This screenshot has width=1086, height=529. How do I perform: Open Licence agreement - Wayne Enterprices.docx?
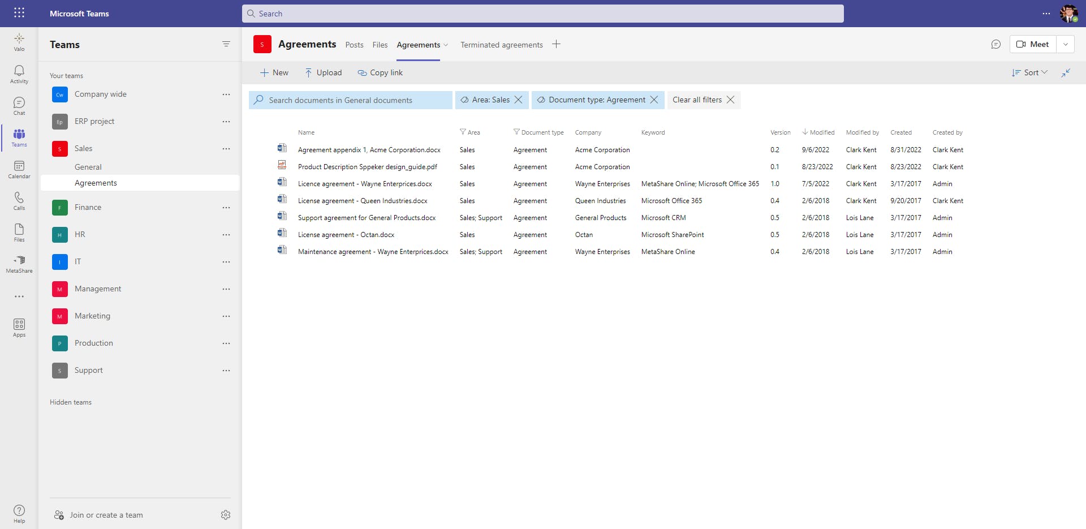pos(365,184)
